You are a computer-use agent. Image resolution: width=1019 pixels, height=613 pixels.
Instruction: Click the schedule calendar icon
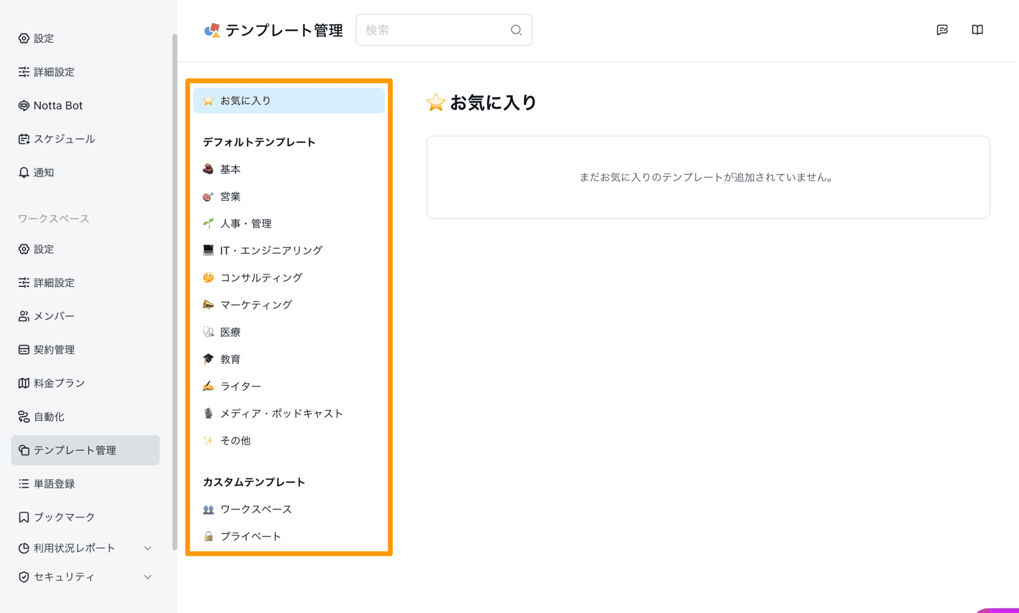(x=24, y=139)
